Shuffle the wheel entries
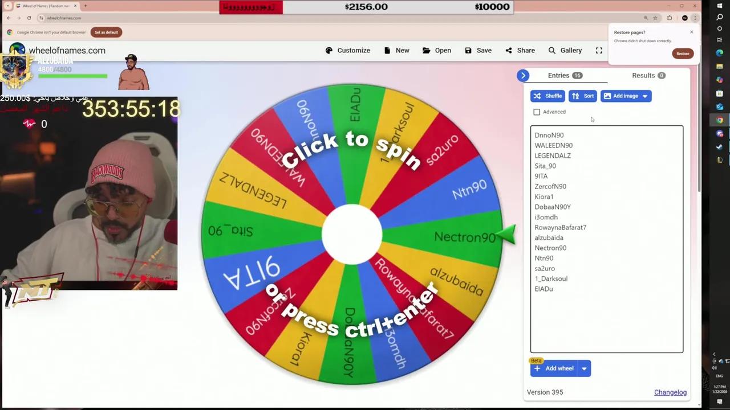The width and height of the screenshot is (730, 410). click(547, 96)
